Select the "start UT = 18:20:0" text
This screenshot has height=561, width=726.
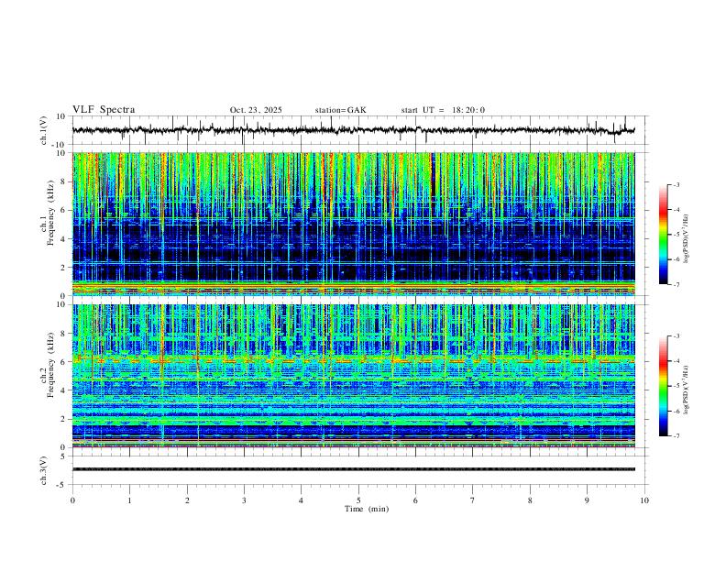coord(443,110)
